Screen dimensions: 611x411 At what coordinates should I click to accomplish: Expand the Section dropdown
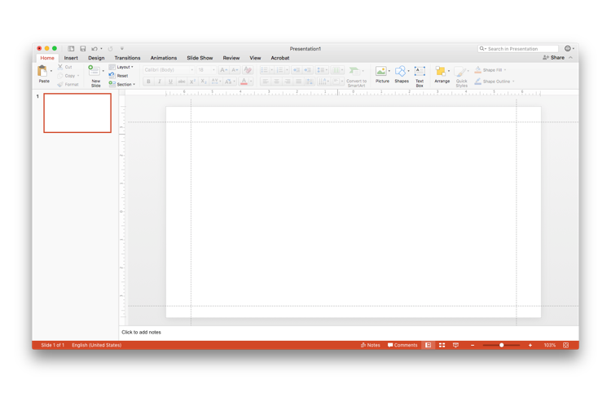coord(124,84)
